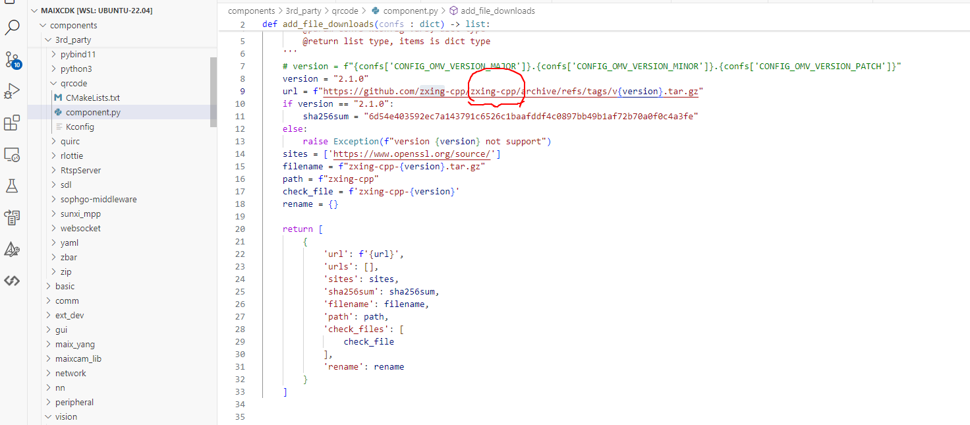
Task: Click the Python icon in the breadcrumb bar
Action: [376, 11]
